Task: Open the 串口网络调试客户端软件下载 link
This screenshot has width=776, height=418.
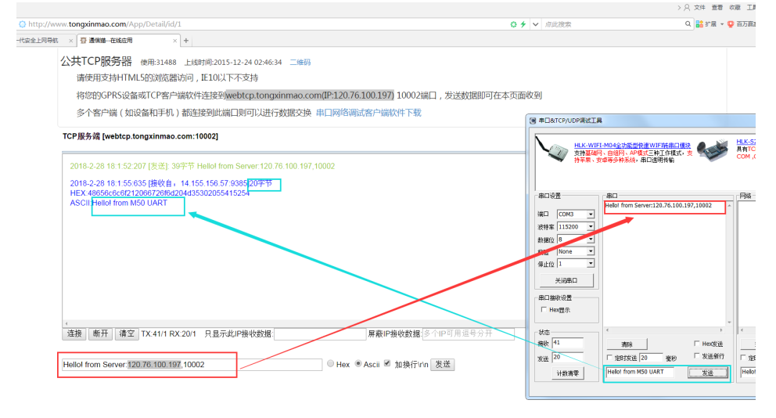Action: (368, 113)
